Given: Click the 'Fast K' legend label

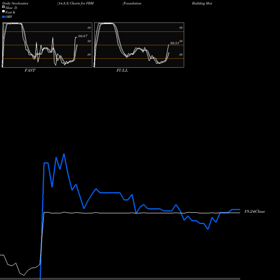Looking at the screenshot, I should [10, 12].
